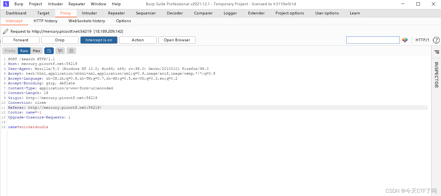Open the HTTP history sub-tab

[46, 21]
